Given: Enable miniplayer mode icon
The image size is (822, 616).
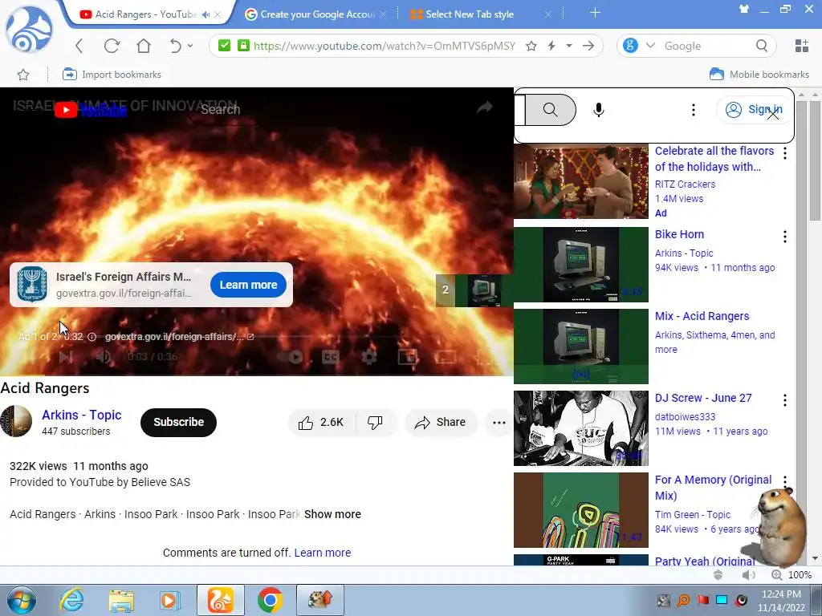Looking at the screenshot, I should click(x=407, y=357).
